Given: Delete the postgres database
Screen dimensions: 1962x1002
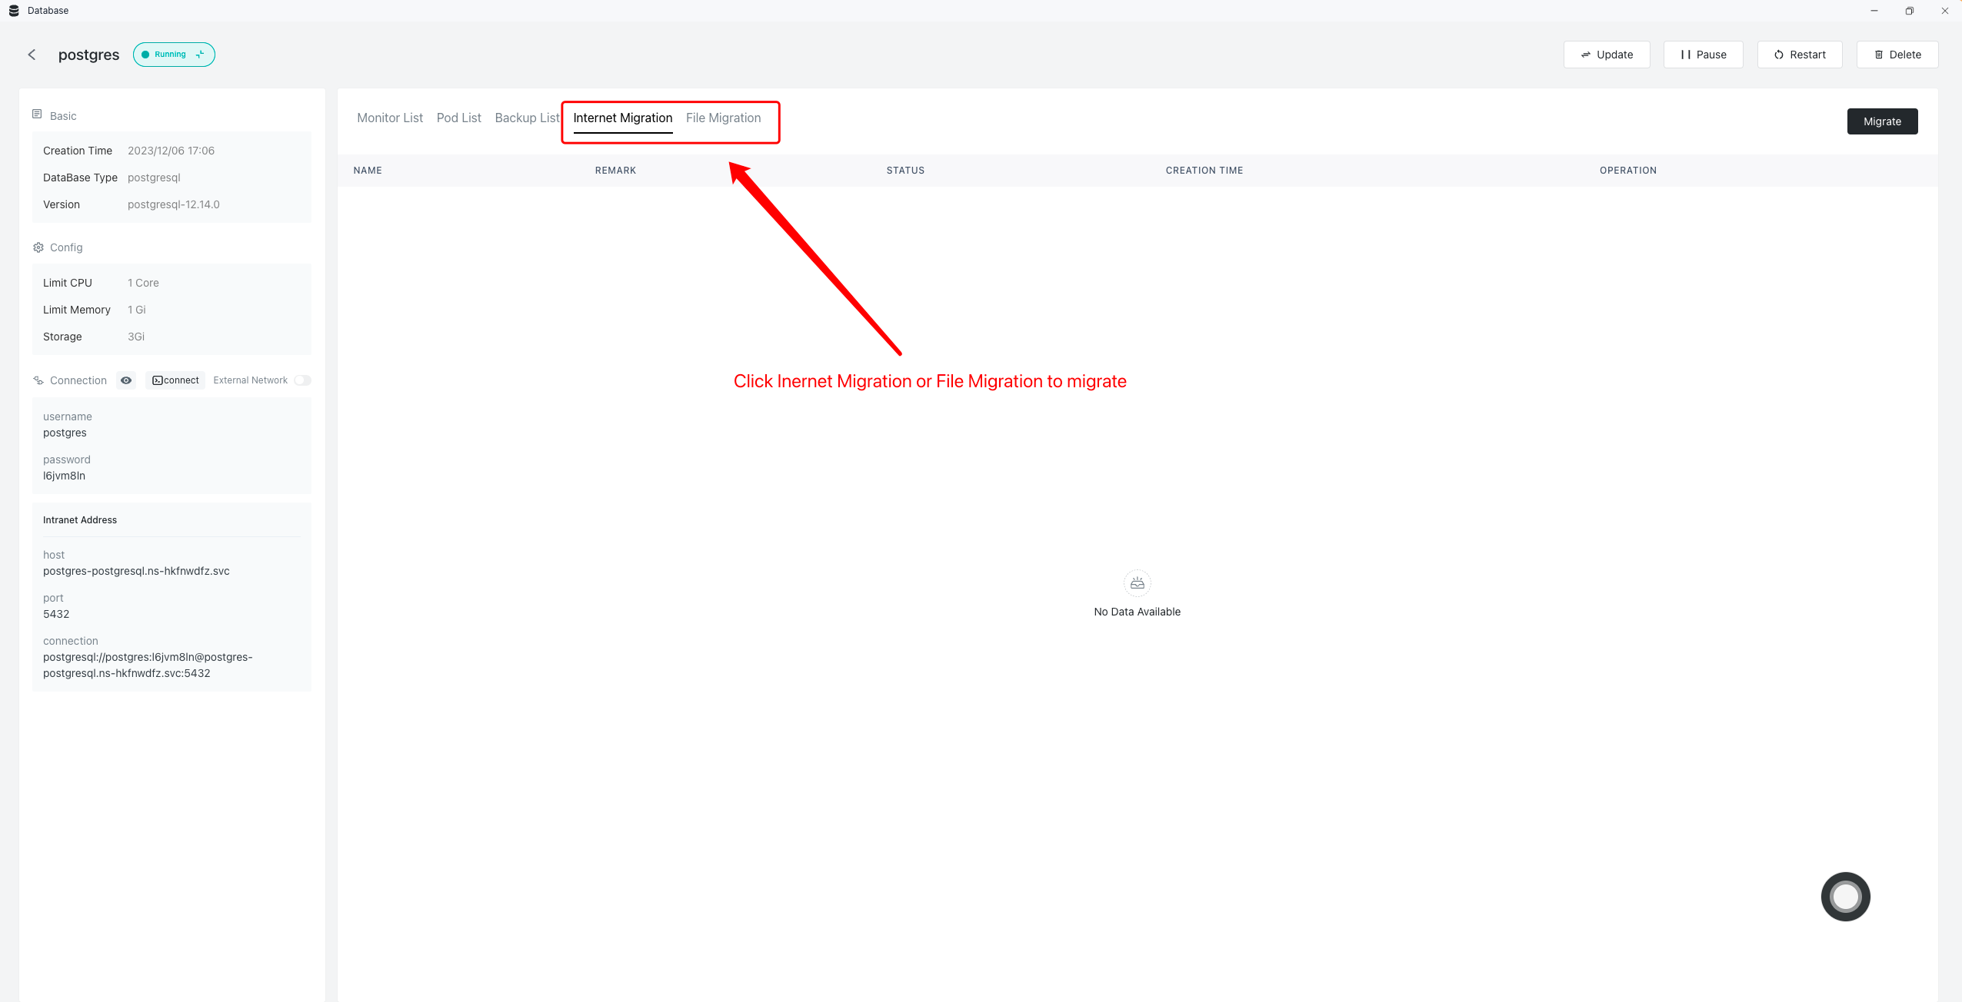Looking at the screenshot, I should (1897, 55).
